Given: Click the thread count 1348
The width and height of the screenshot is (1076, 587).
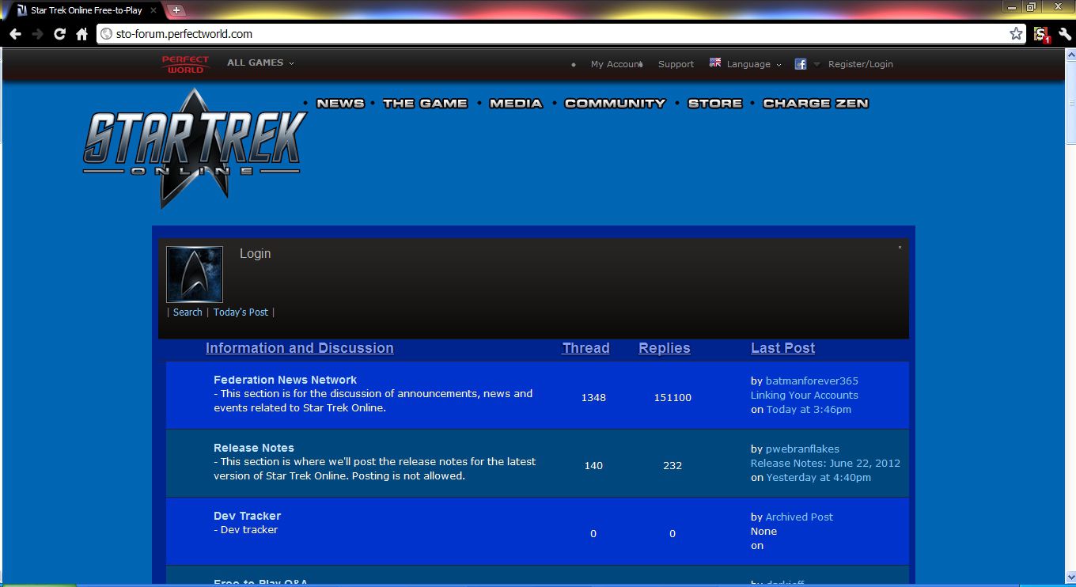Looking at the screenshot, I should coord(593,397).
